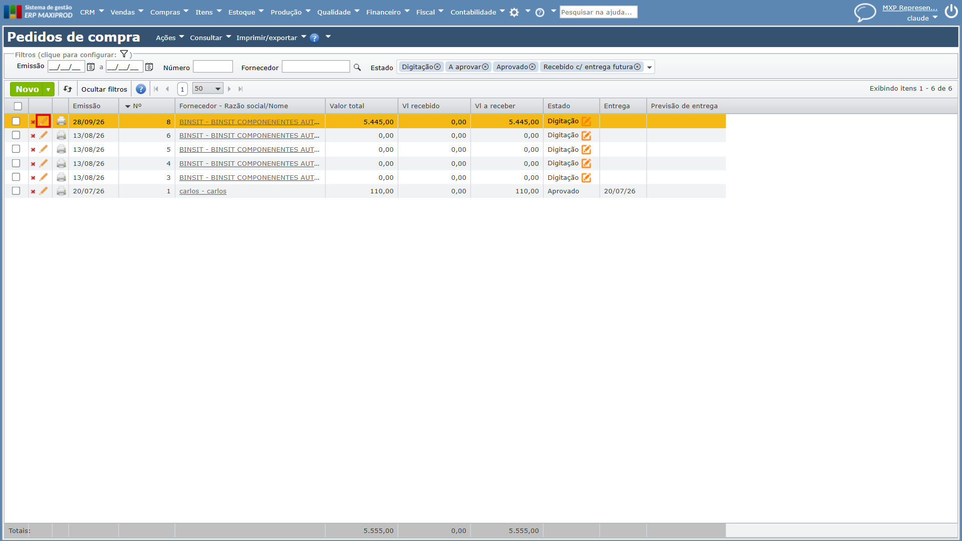Click the filter funnel configuration icon
This screenshot has height=541, width=962.
(x=124, y=54)
